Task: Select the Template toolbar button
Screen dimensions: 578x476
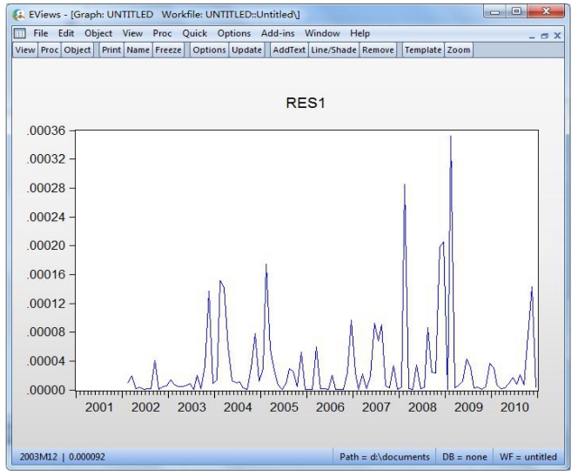Action: tap(422, 50)
